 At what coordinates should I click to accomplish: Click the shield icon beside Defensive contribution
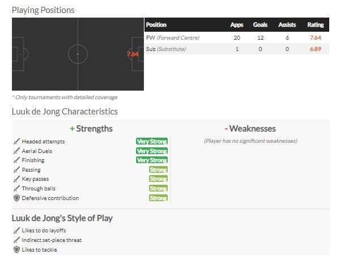[x=16, y=198]
